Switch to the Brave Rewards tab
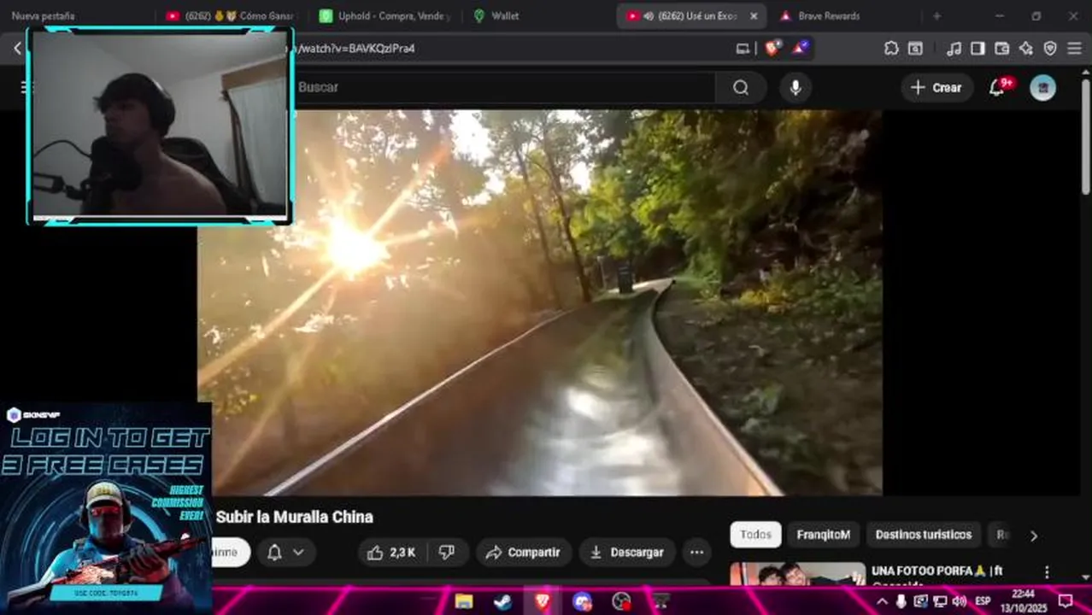Viewport: 1092px width, 615px height. click(x=829, y=16)
